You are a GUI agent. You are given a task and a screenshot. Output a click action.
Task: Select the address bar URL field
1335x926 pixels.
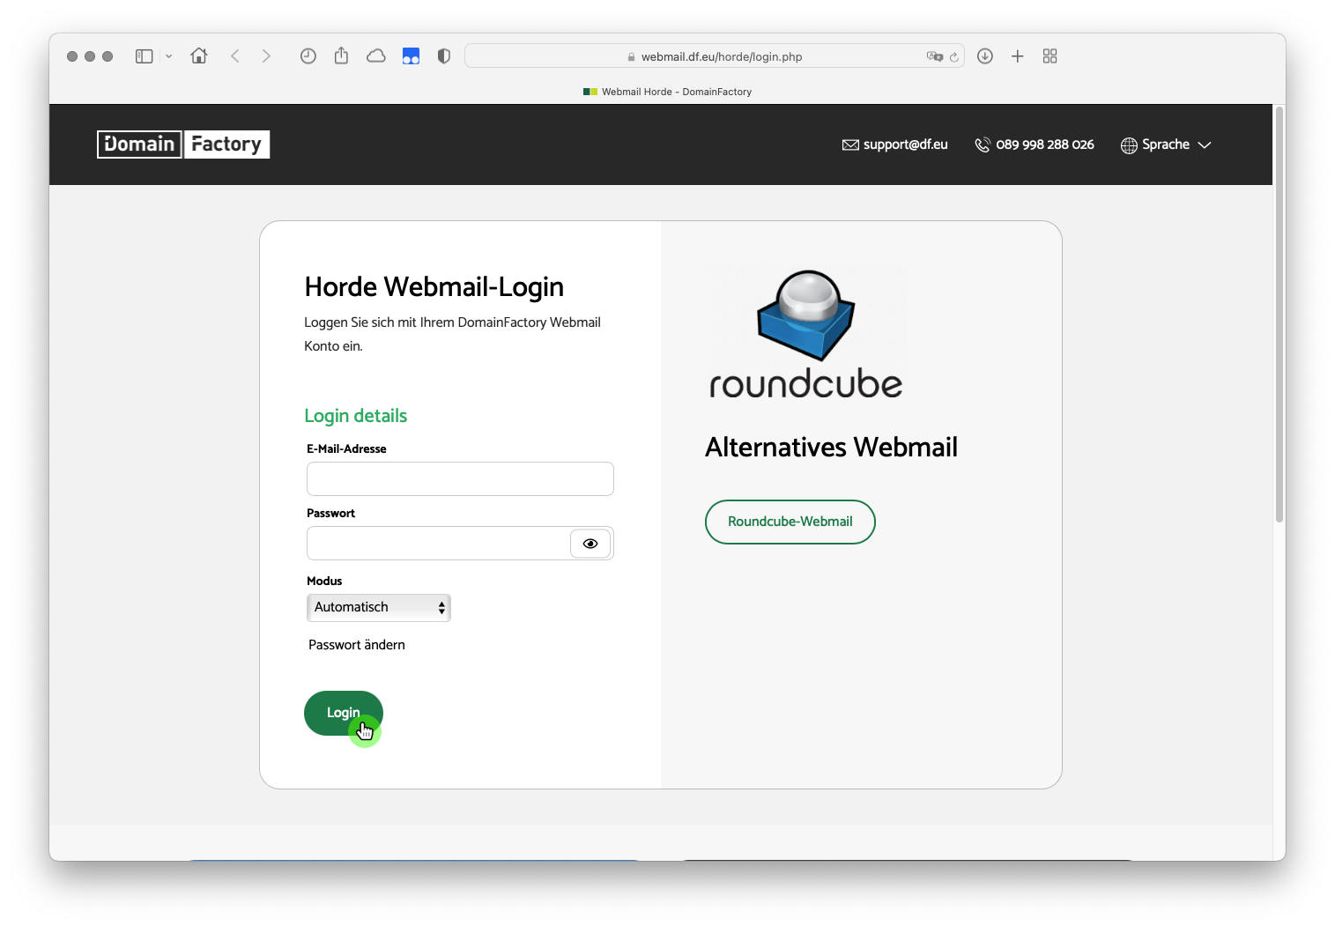pos(714,56)
